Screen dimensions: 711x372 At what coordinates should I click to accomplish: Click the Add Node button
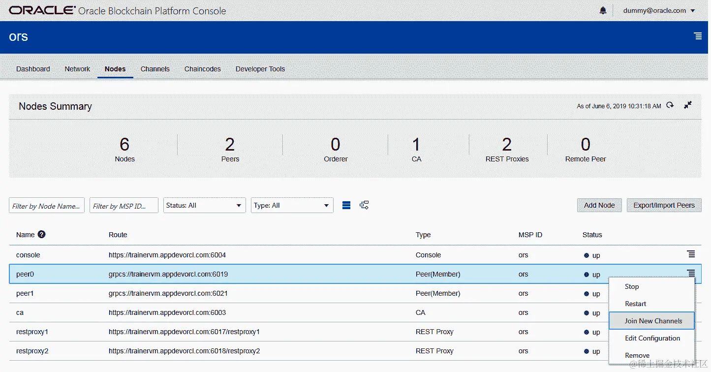pos(599,205)
